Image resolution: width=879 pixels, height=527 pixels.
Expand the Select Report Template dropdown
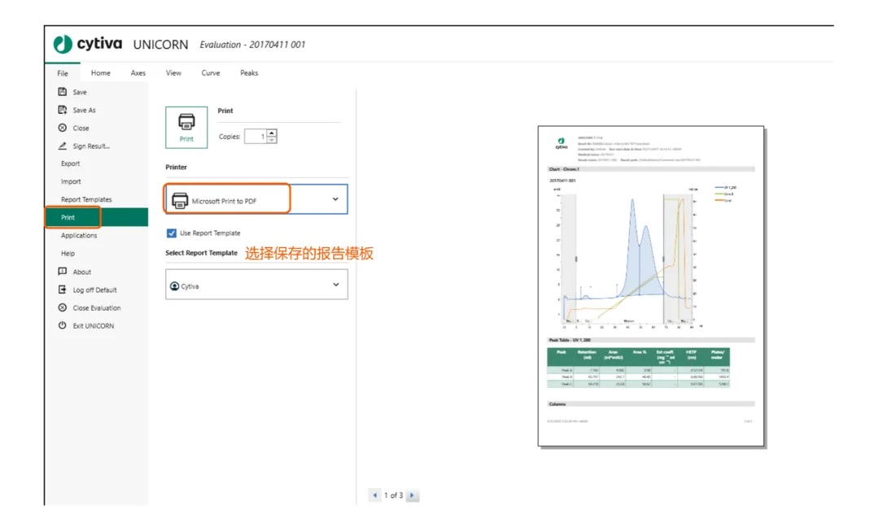[256, 285]
